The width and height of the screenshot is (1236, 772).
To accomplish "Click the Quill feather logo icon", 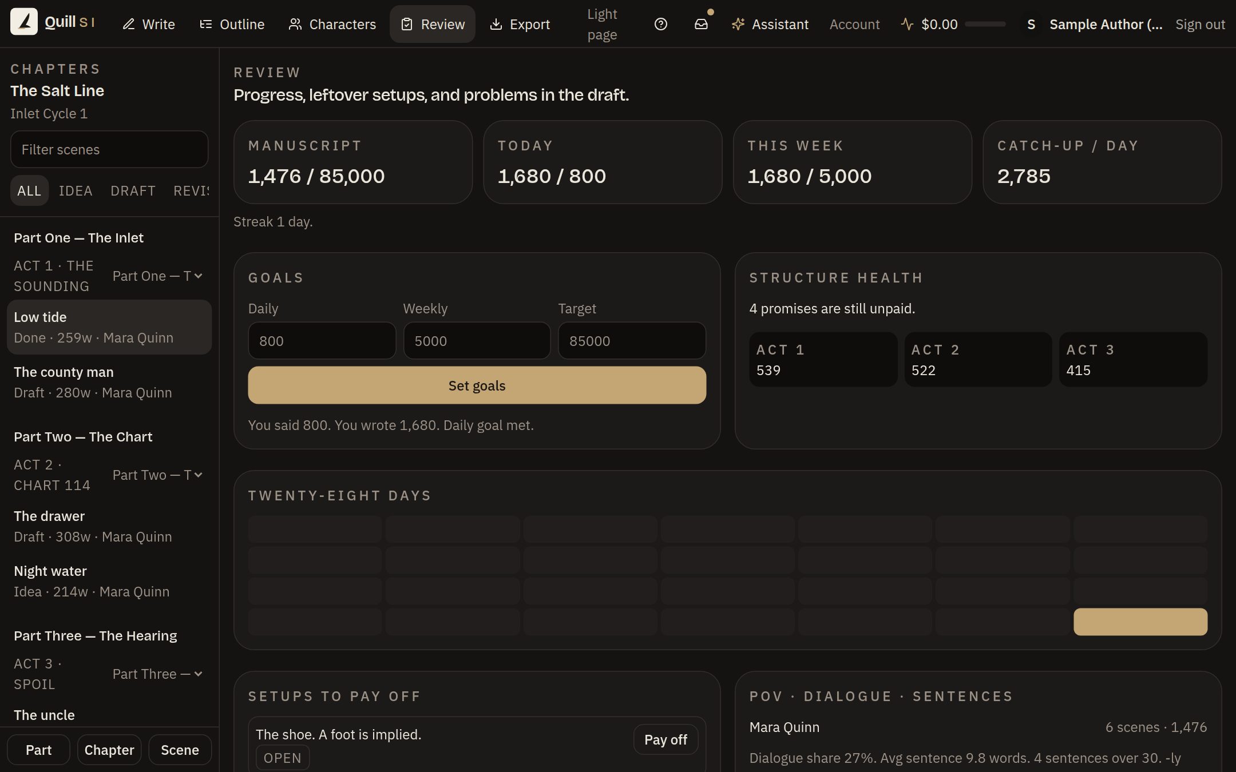I will pyautogui.click(x=24, y=22).
